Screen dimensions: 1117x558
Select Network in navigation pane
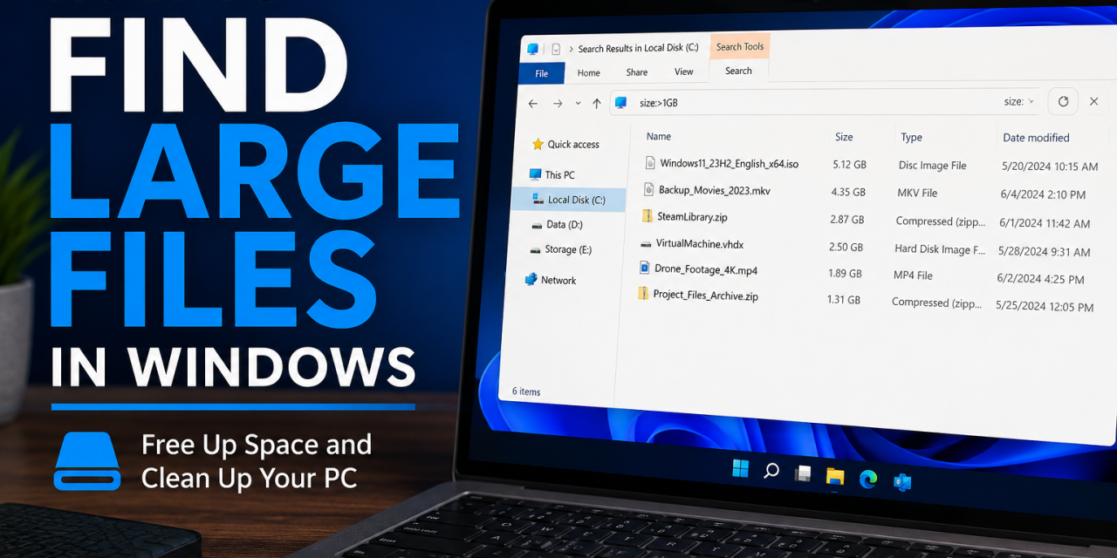pos(551,280)
